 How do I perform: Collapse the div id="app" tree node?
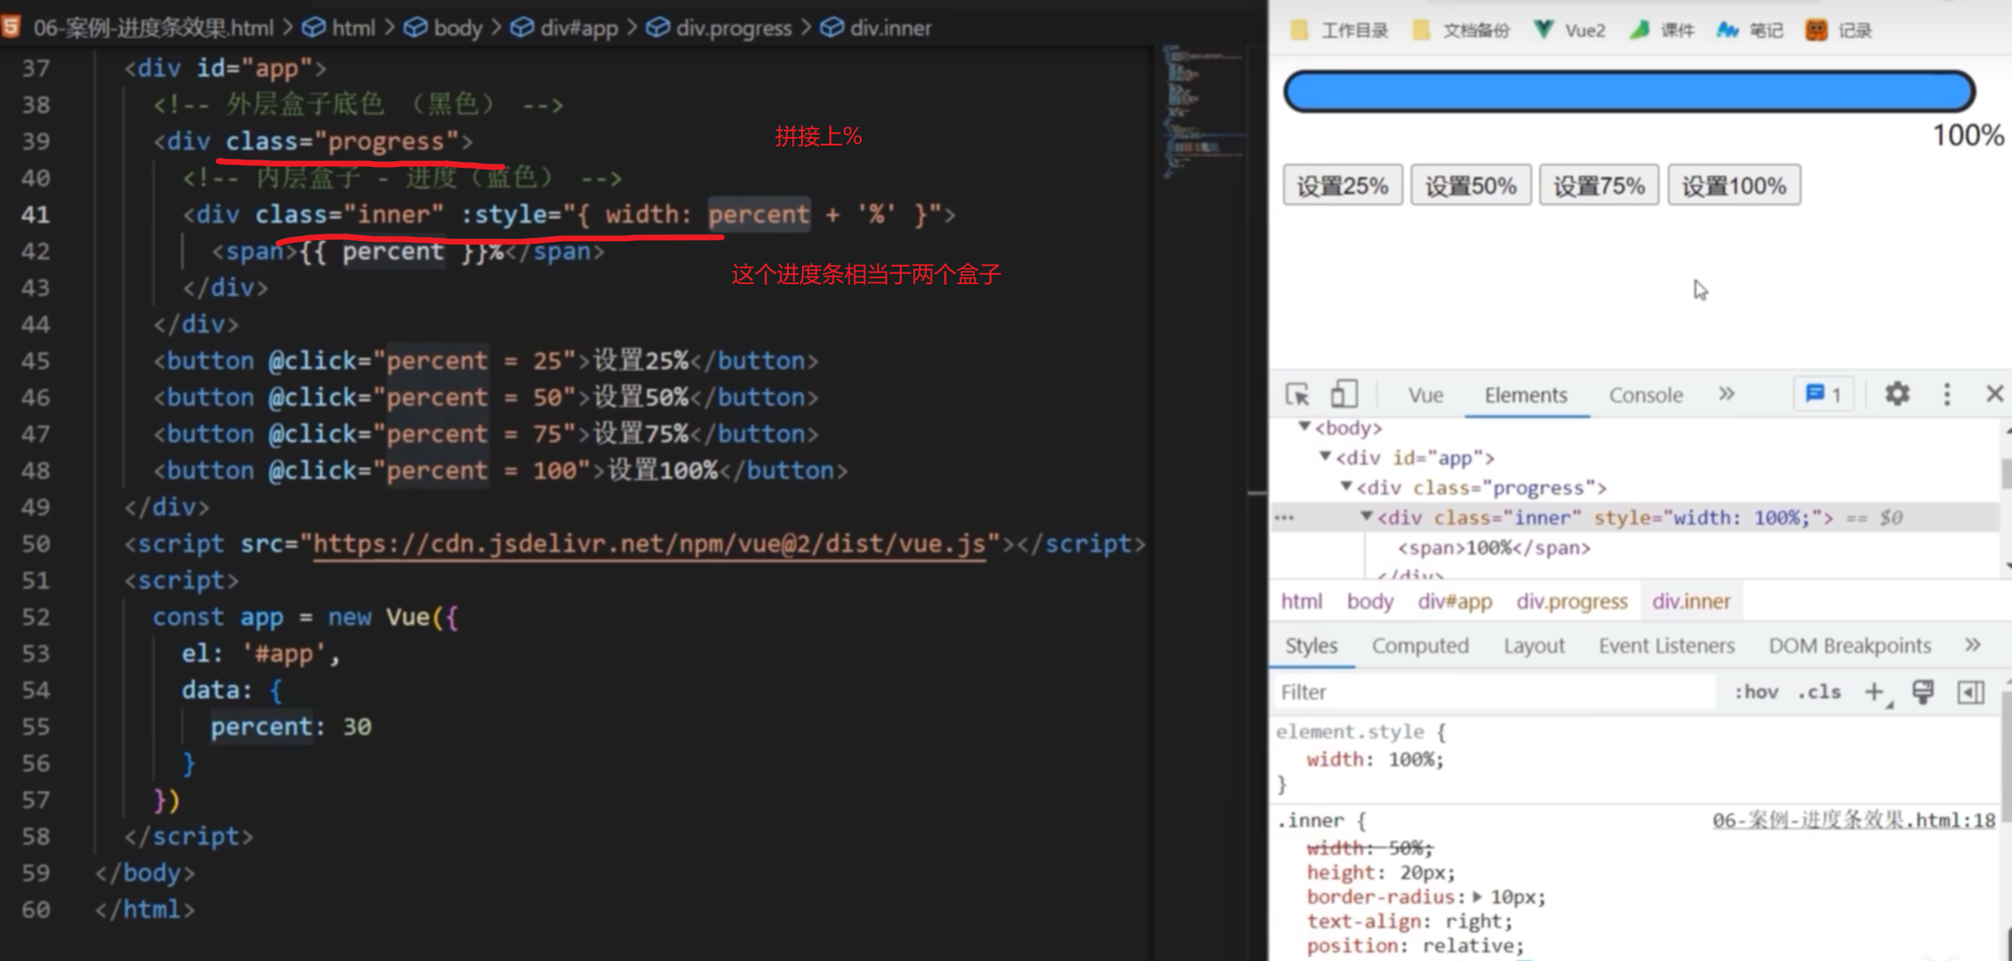[1325, 457]
